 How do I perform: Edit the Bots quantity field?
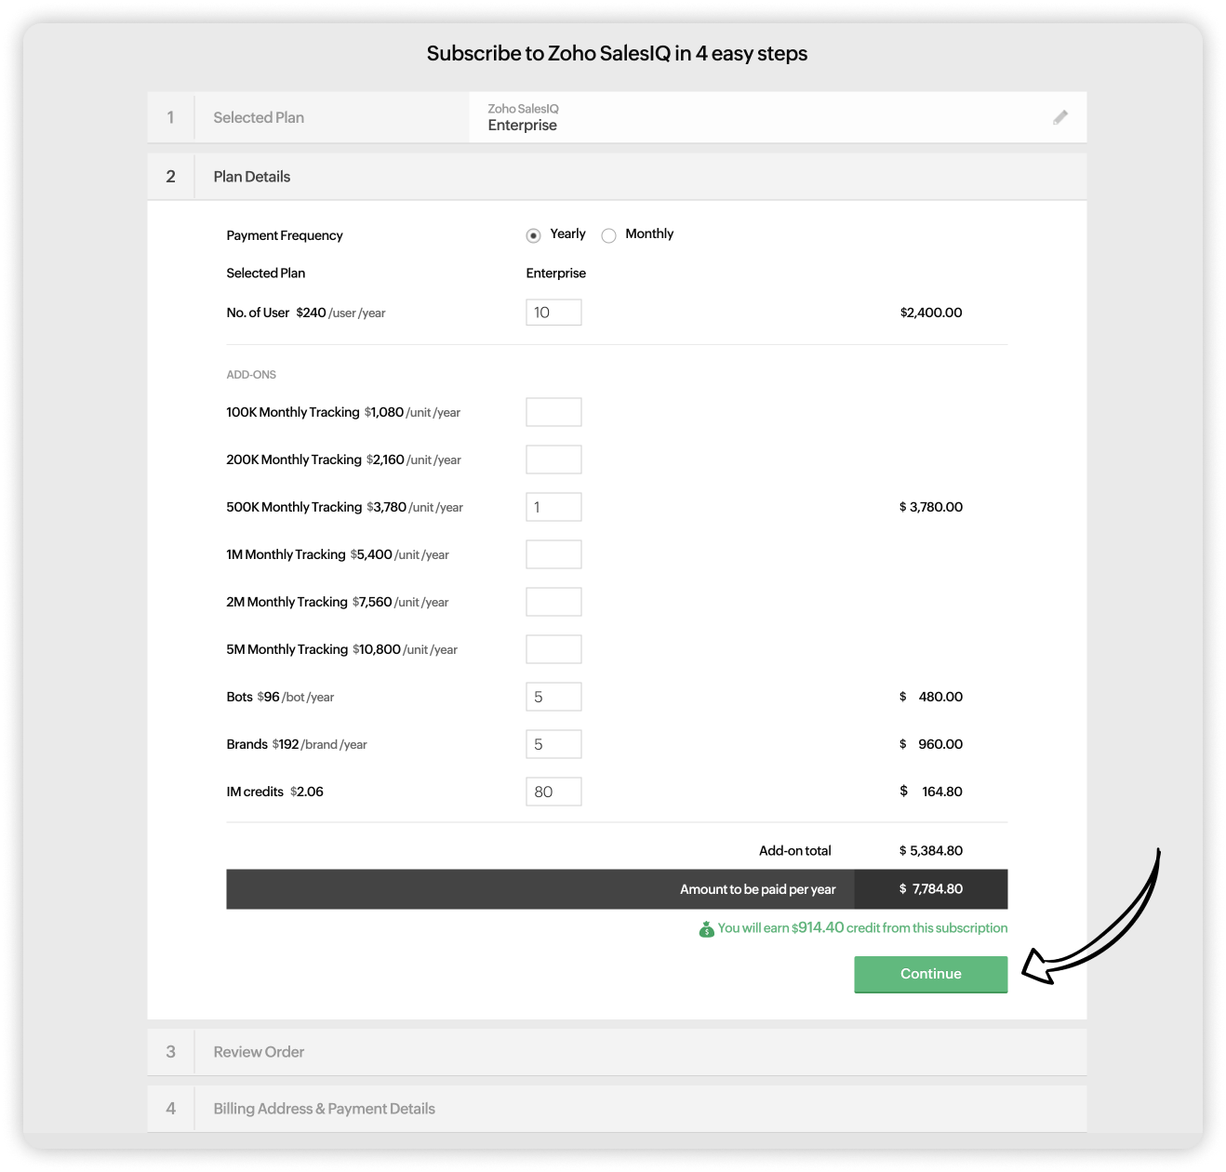point(553,697)
